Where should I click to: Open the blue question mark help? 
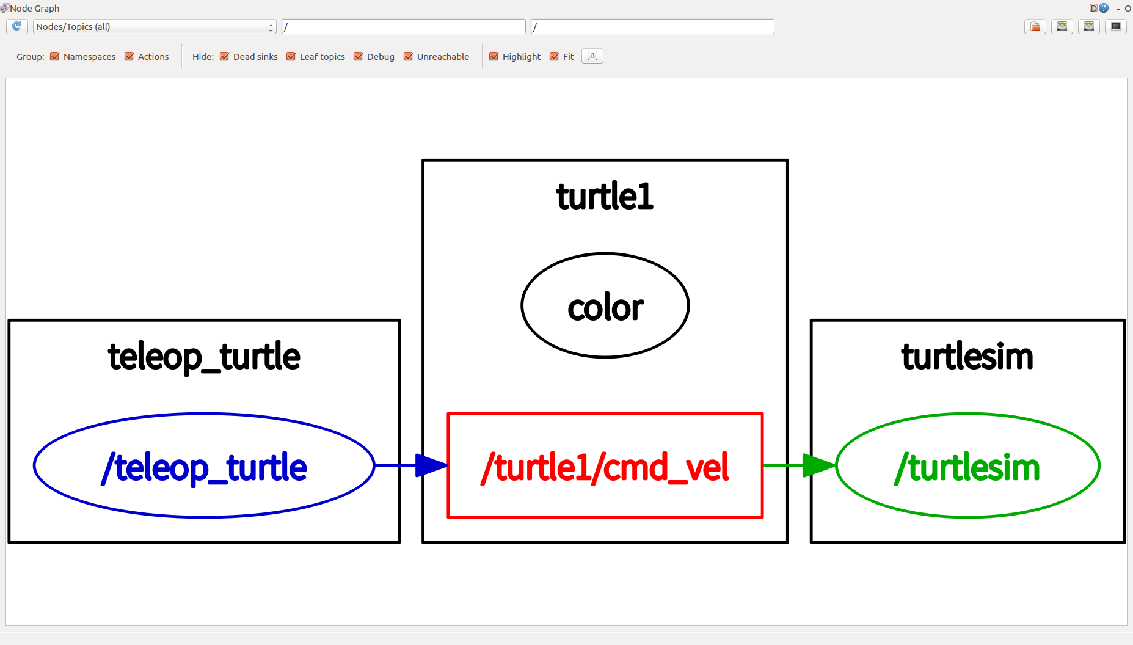[1104, 8]
